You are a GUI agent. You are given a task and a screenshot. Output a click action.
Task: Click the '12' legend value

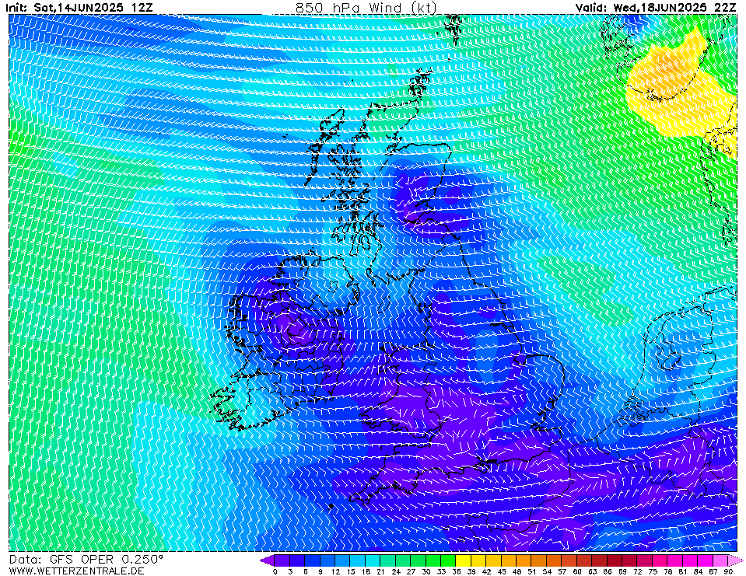click(335, 571)
